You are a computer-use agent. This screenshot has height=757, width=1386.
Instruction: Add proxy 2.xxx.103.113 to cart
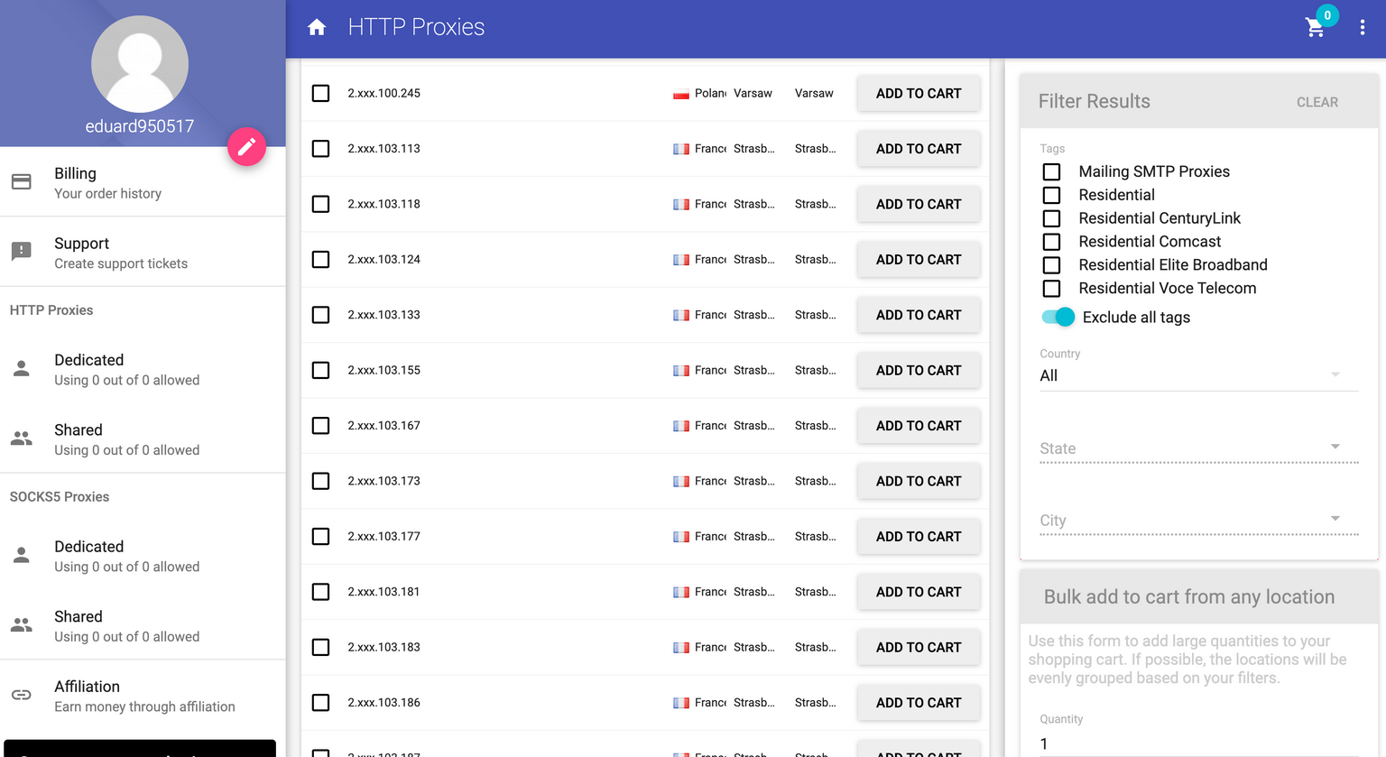pyautogui.click(x=918, y=149)
